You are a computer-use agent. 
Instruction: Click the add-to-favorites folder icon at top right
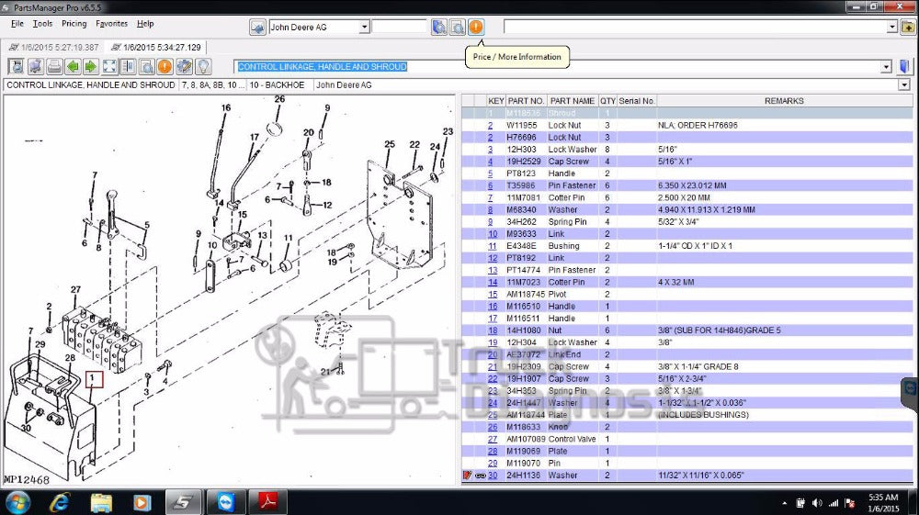tap(907, 27)
